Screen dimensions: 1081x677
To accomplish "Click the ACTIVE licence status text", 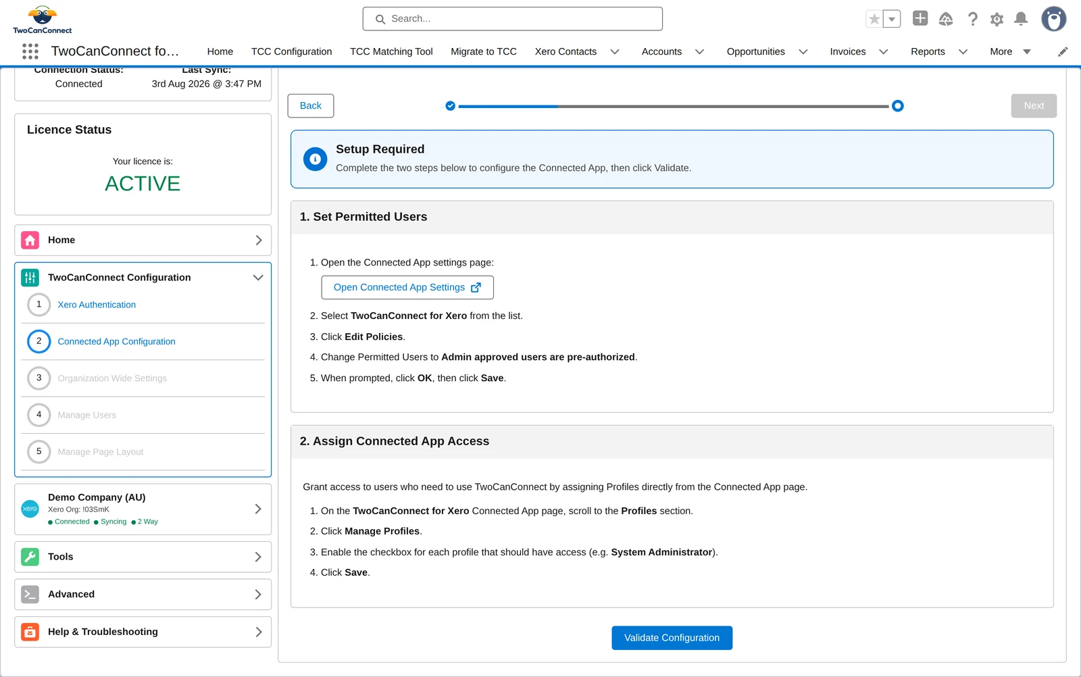I will (x=143, y=184).
